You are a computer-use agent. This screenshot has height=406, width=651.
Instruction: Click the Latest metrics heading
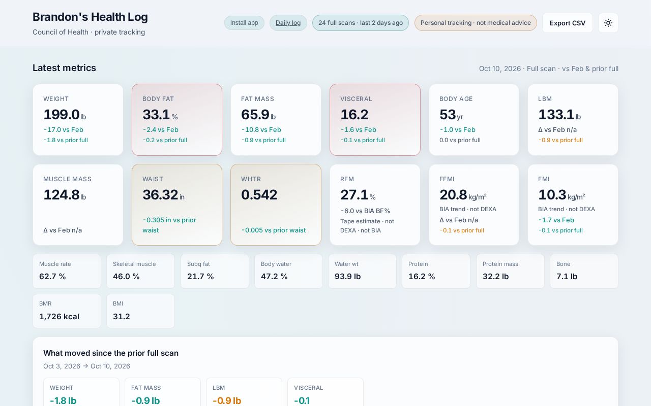pos(64,68)
